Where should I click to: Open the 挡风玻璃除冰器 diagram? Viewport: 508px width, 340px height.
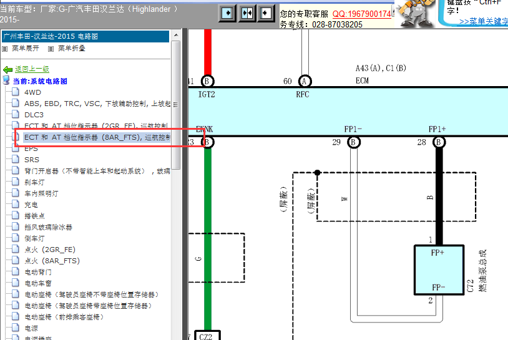point(48,227)
